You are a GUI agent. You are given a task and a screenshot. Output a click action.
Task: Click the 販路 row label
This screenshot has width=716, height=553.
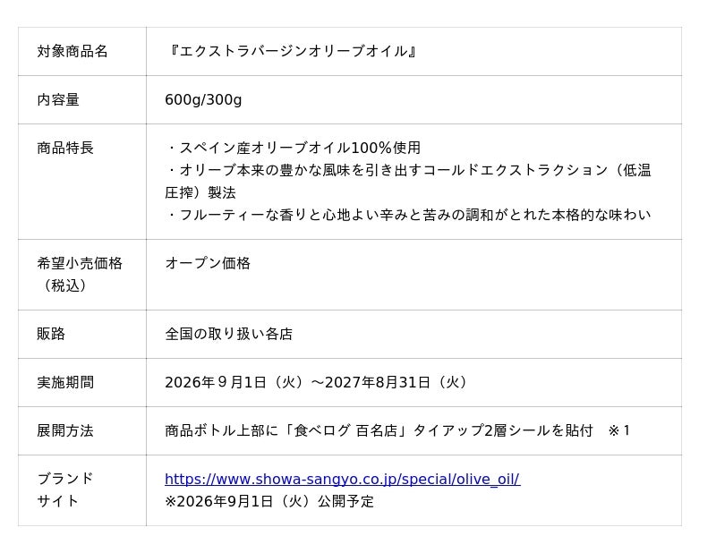coord(51,334)
